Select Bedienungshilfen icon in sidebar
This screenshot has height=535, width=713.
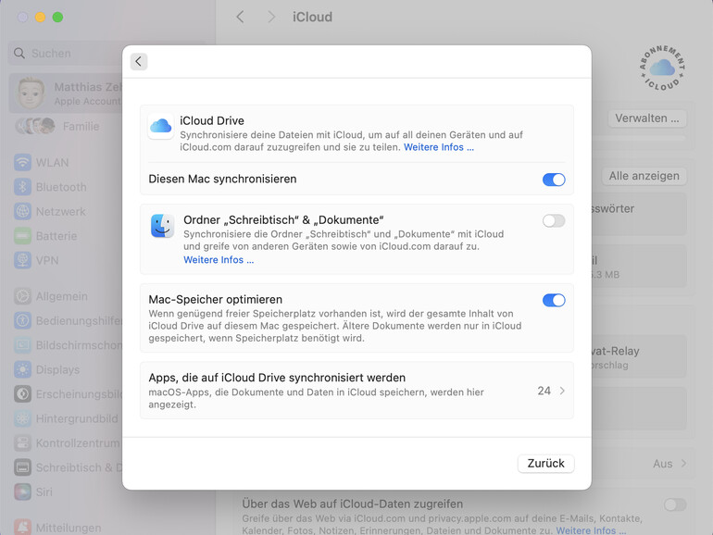tap(22, 320)
